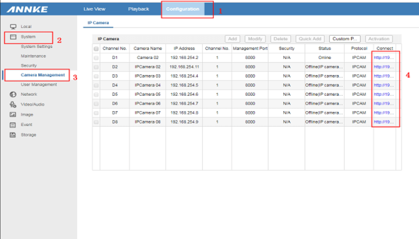The width and height of the screenshot is (419, 239).
Task: Click the Event calendar icon
Action: (13, 125)
